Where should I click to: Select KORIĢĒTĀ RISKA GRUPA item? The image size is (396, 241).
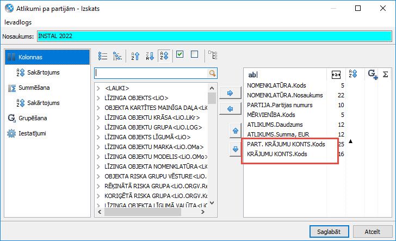coord(156,196)
